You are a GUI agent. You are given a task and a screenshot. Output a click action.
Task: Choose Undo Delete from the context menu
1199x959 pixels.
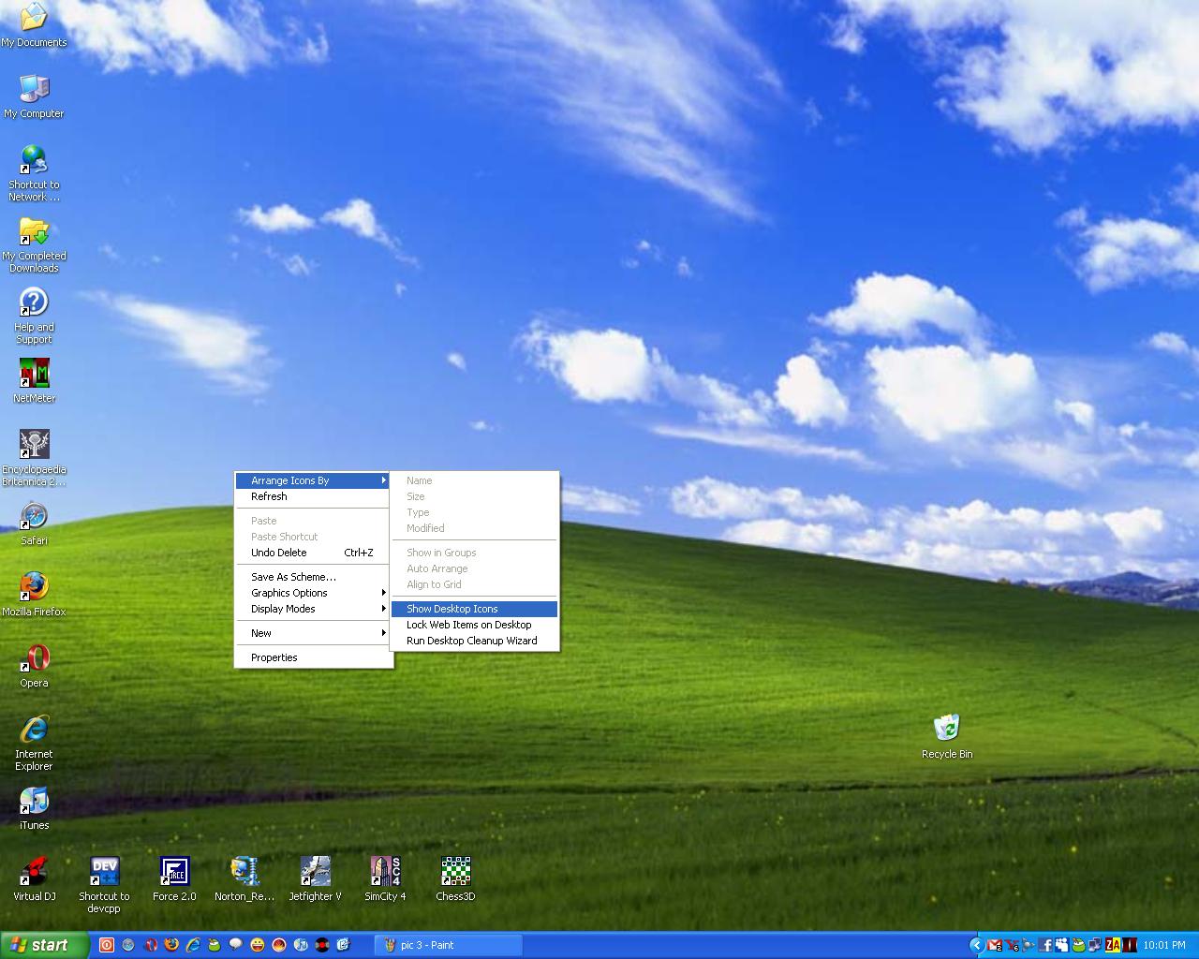tap(313, 553)
